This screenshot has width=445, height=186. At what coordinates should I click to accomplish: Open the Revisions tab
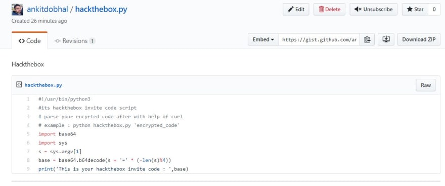pyautogui.click(x=75, y=41)
